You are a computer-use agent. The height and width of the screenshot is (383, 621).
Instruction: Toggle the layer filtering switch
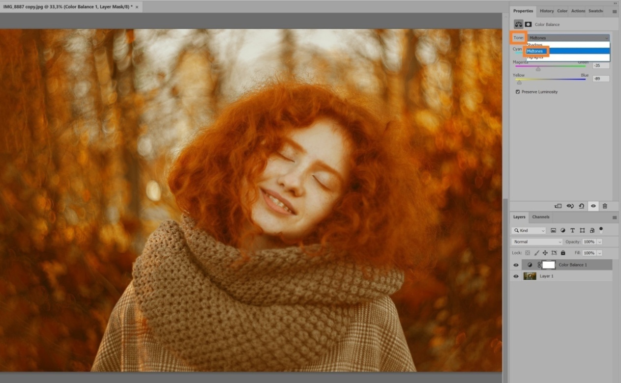[601, 229]
